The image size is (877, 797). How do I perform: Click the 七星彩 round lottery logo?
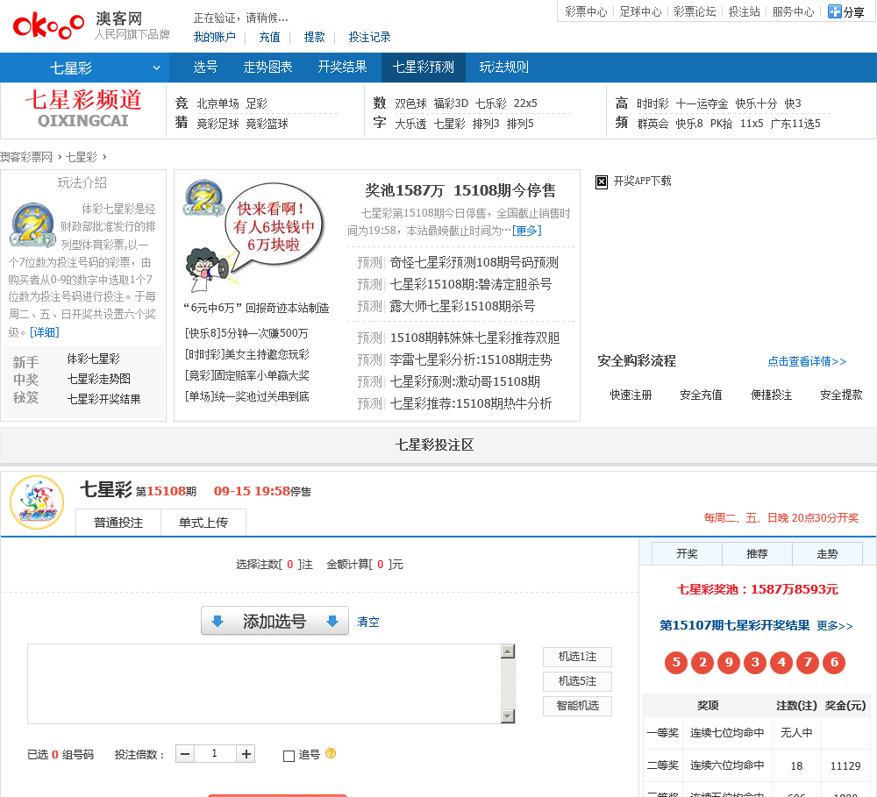pos(37,502)
